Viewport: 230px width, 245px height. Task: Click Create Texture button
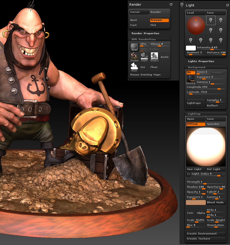click(206, 239)
